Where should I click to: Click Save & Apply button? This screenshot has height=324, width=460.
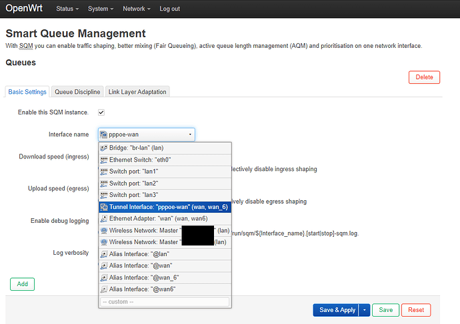336,310
